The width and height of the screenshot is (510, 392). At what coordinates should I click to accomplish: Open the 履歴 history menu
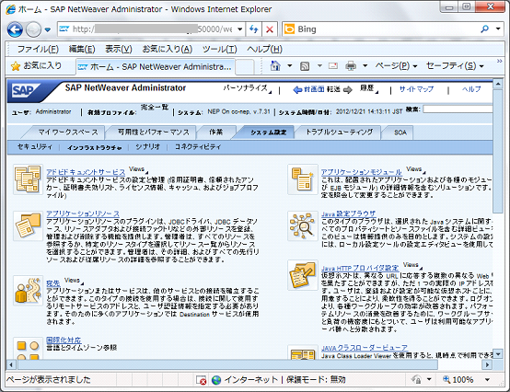click(x=369, y=88)
